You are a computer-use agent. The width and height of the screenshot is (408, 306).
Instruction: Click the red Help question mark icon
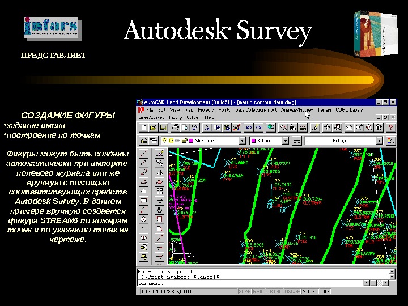click(390, 127)
